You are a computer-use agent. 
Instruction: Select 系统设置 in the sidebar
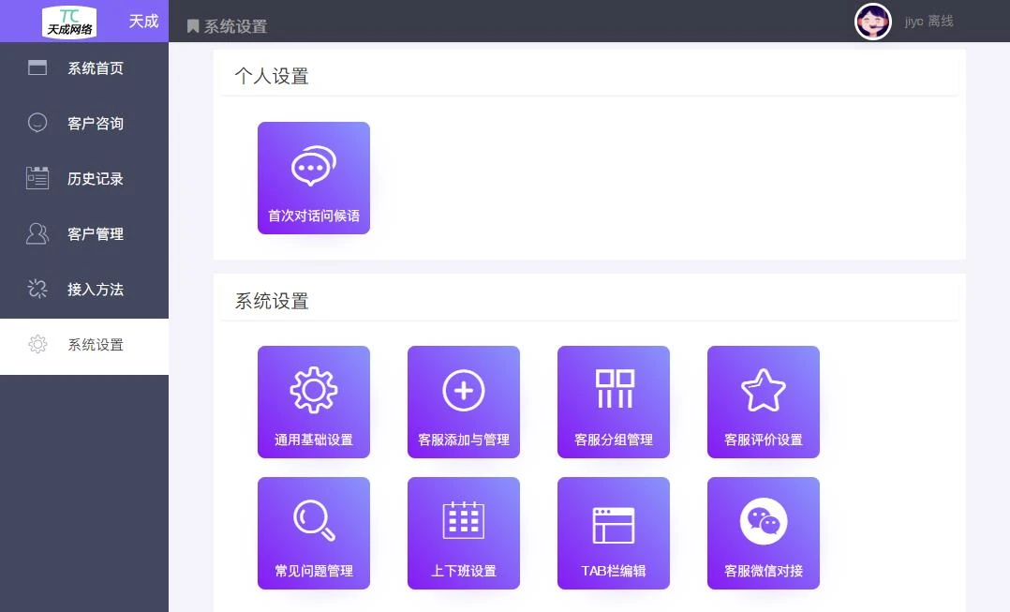(x=84, y=345)
